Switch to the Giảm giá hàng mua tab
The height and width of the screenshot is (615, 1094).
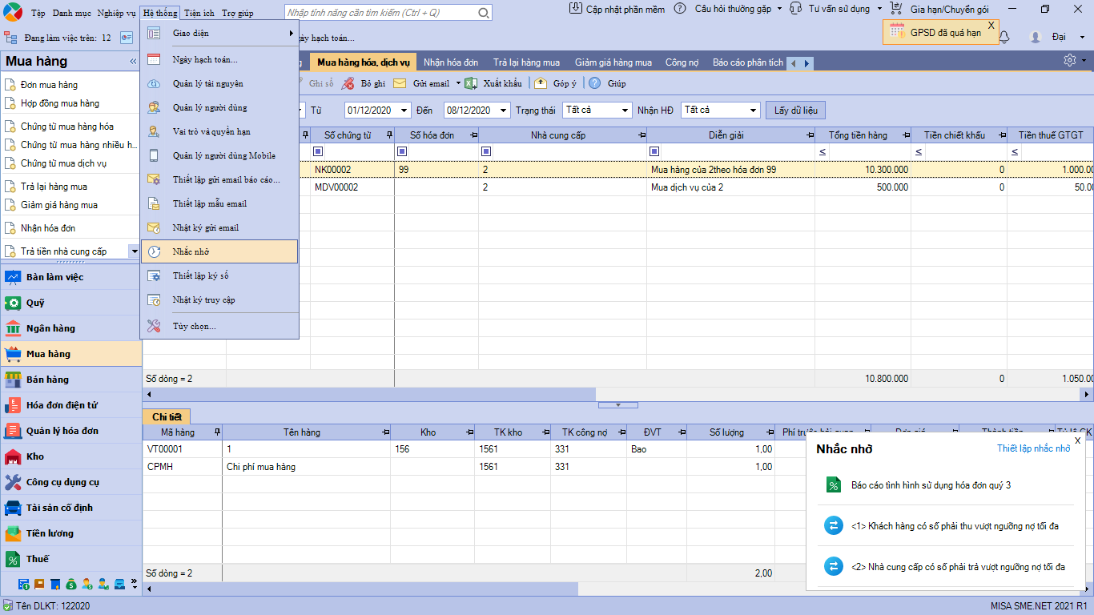tap(613, 62)
